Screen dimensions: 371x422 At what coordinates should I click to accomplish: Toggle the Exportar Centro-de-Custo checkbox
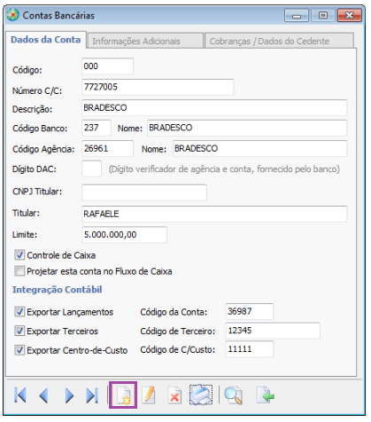[19, 350]
